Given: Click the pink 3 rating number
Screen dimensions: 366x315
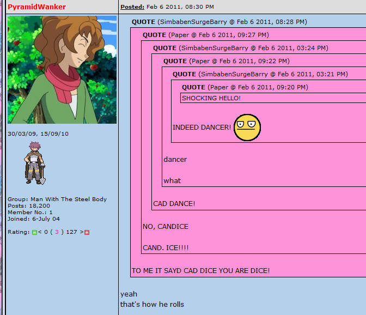Looking at the screenshot, I should (x=57, y=232).
